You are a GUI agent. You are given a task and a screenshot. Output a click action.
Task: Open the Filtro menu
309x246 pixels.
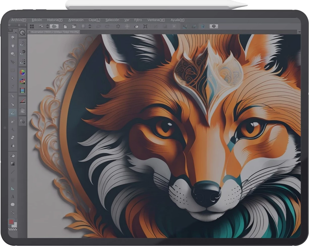138,20
